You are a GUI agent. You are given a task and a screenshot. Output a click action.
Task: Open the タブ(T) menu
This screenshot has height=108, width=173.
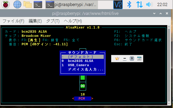click(53, 21)
